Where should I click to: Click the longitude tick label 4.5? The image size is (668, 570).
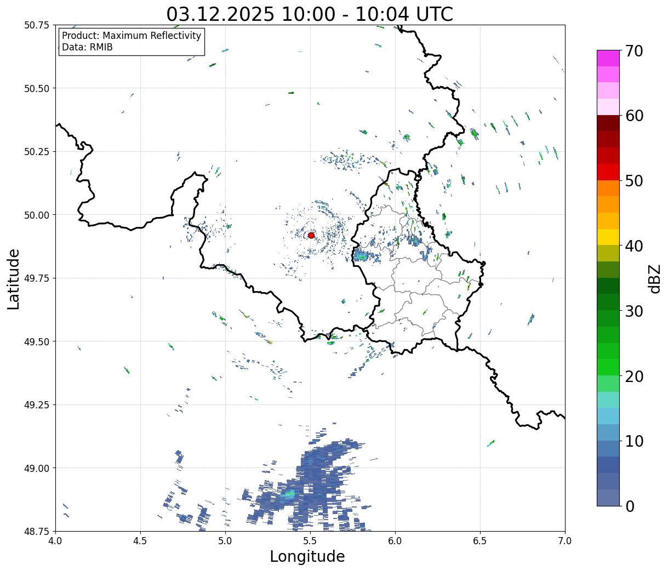[x=140, y=541]
